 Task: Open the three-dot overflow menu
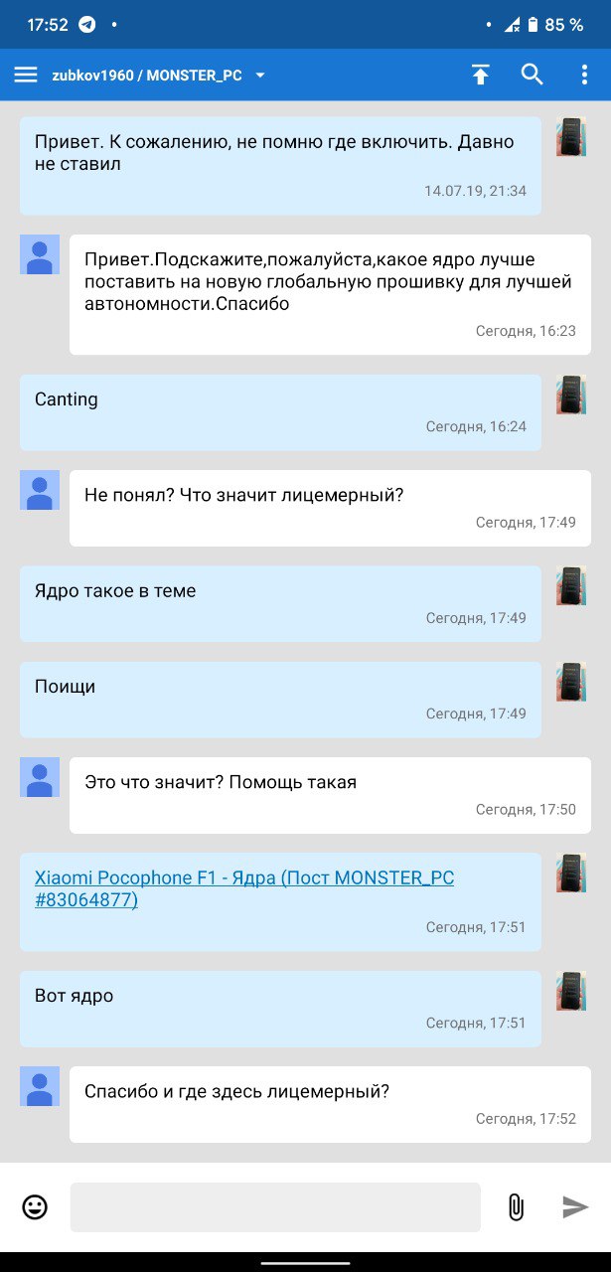(x=584, y=75)
